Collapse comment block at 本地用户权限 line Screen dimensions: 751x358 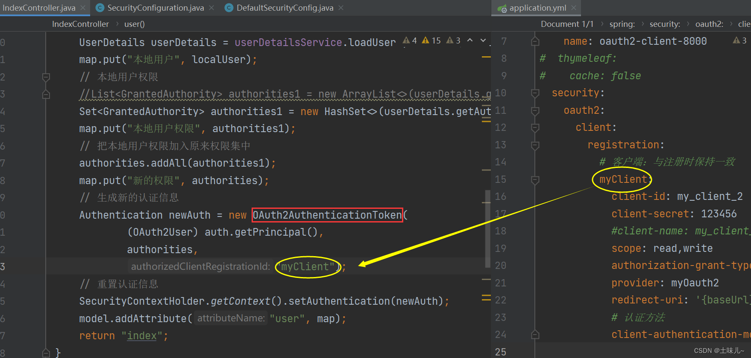click(46, 77)
